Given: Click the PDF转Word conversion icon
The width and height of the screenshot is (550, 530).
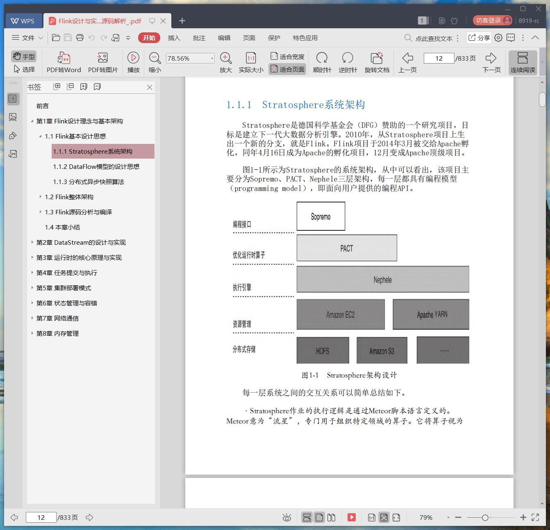Looking at the screenshot, I should tap(64, 62).
